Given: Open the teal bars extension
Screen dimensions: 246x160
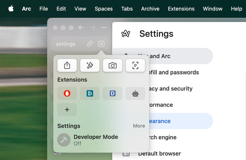Looking at the screenshot, I should click(90, 93).
